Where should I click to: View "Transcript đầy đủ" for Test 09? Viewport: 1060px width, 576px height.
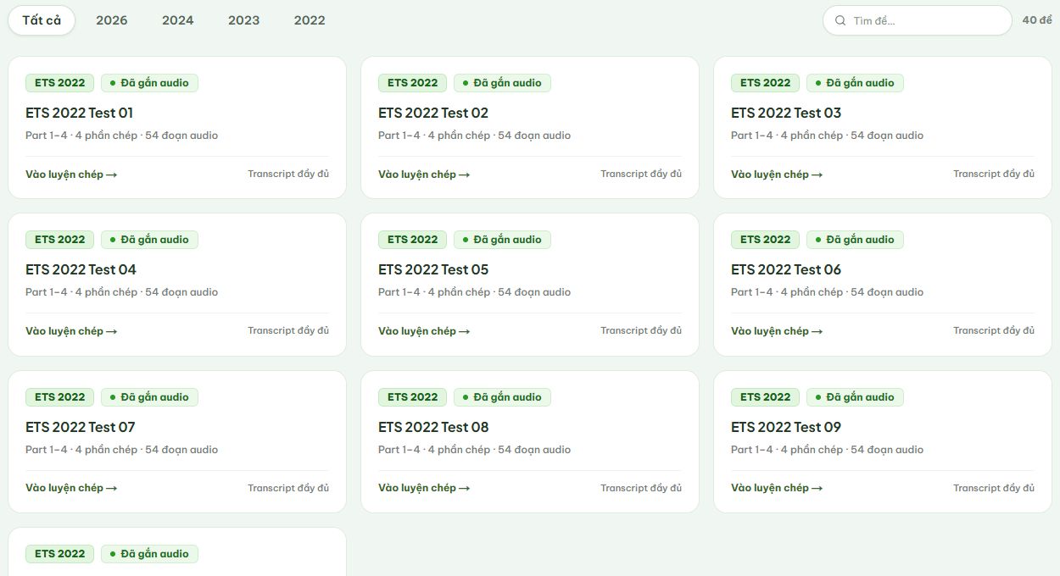pyautogui.click(x=994, y=488)
